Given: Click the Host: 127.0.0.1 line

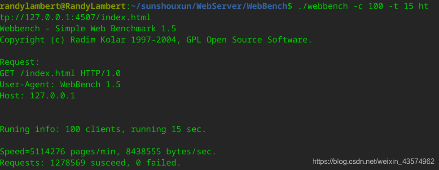Looking at the screenshot, I should pyautogui.click(x=38, y=96).
